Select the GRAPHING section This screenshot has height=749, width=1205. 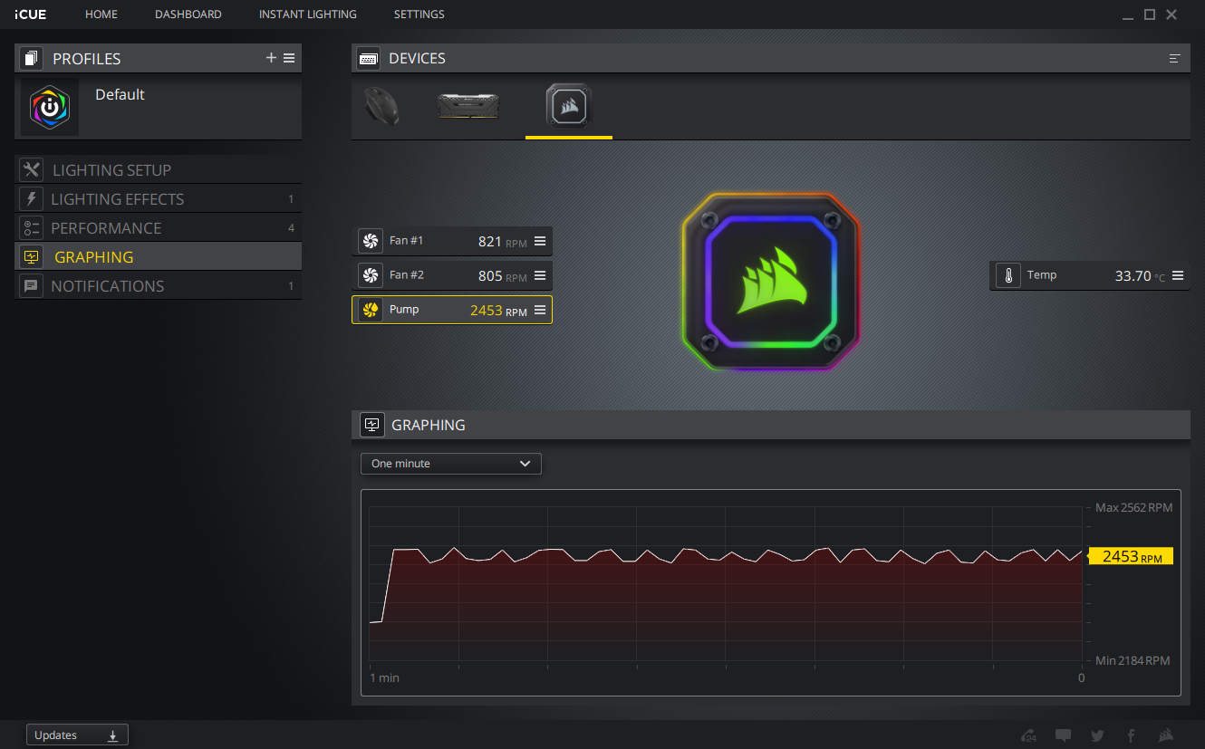click(x=159, y=256)
